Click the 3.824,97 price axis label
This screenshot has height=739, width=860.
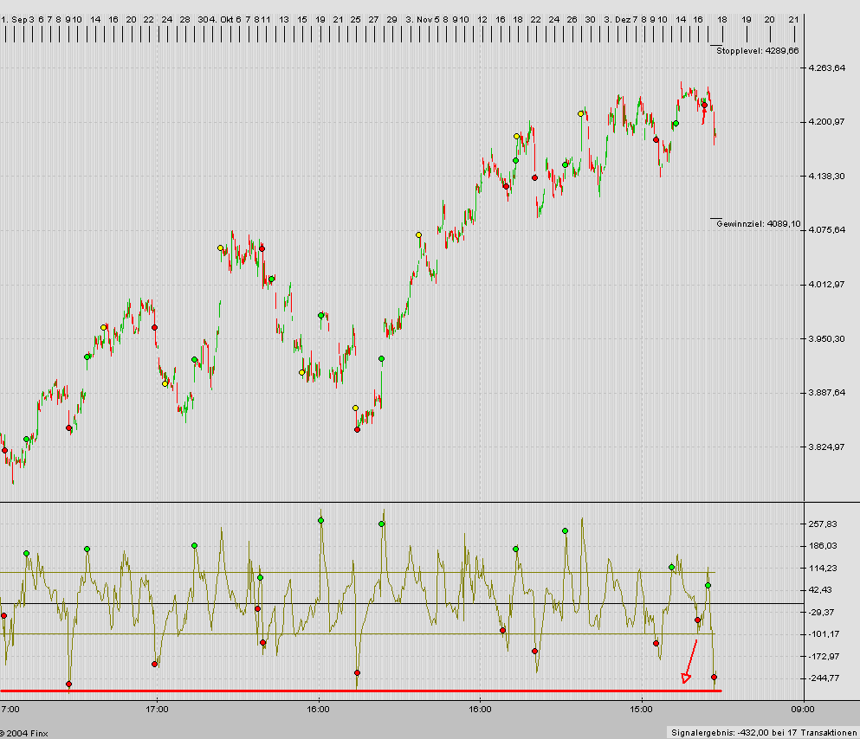(x=826, y=447)
